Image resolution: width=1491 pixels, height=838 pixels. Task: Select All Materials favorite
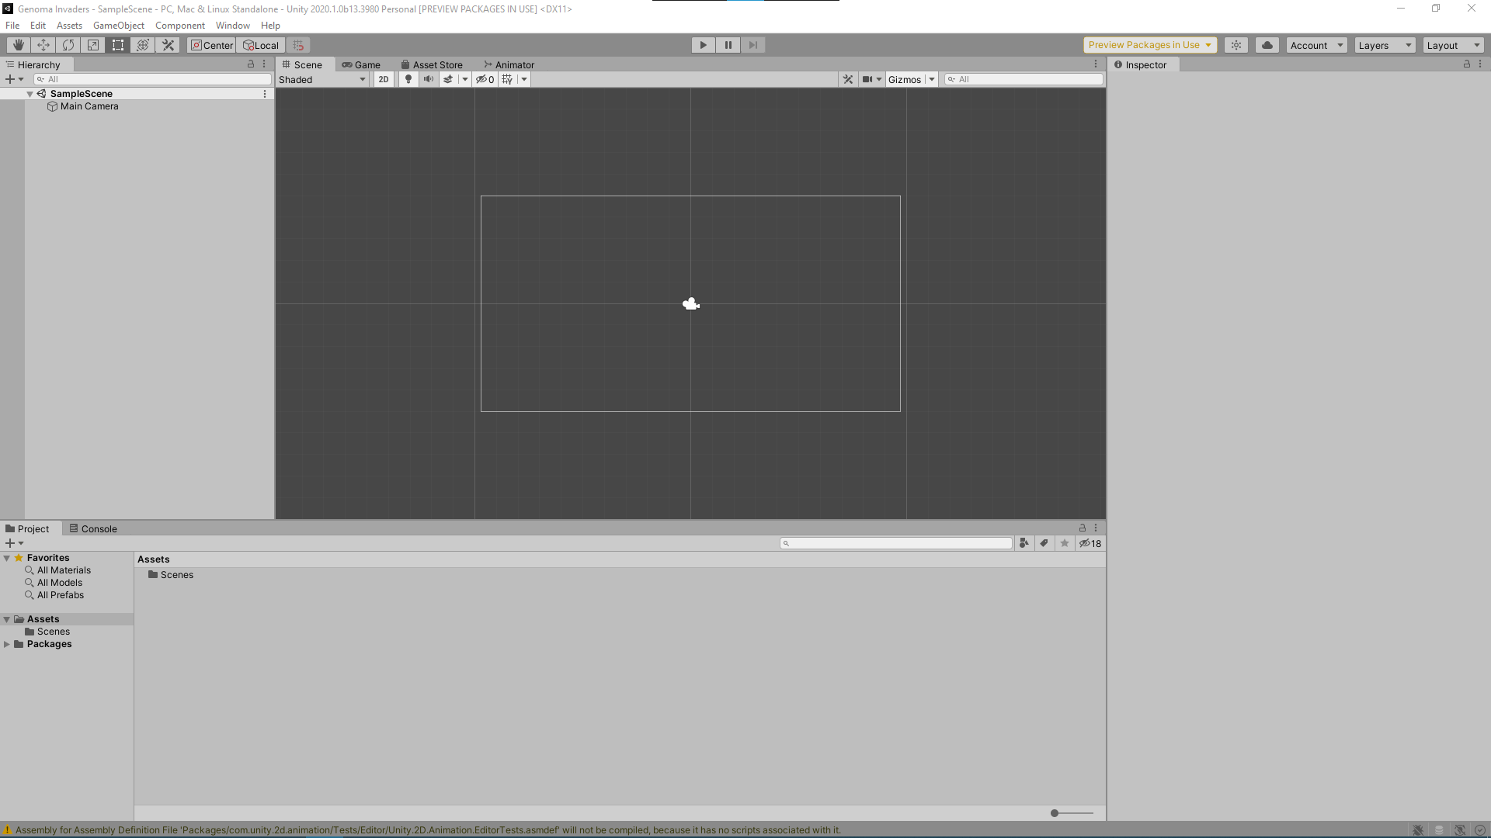[64, 570]
